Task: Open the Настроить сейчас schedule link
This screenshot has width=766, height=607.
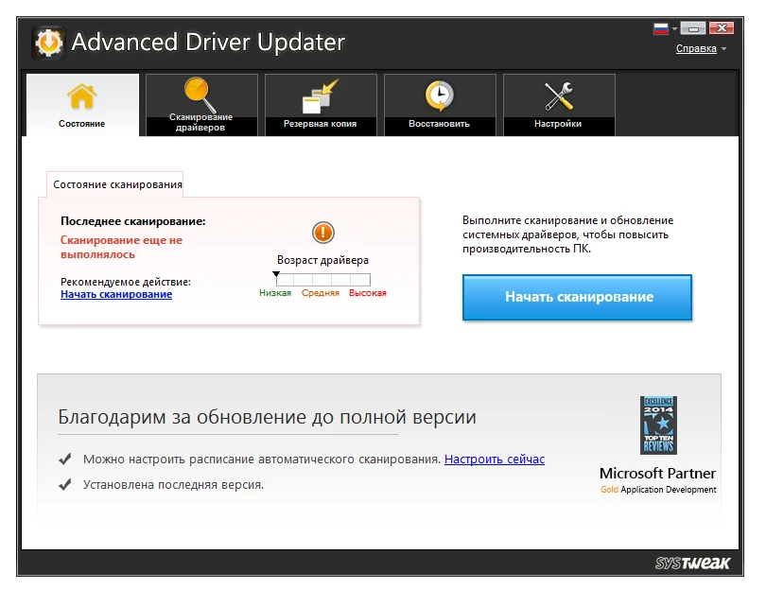Action: pos(494,459)
